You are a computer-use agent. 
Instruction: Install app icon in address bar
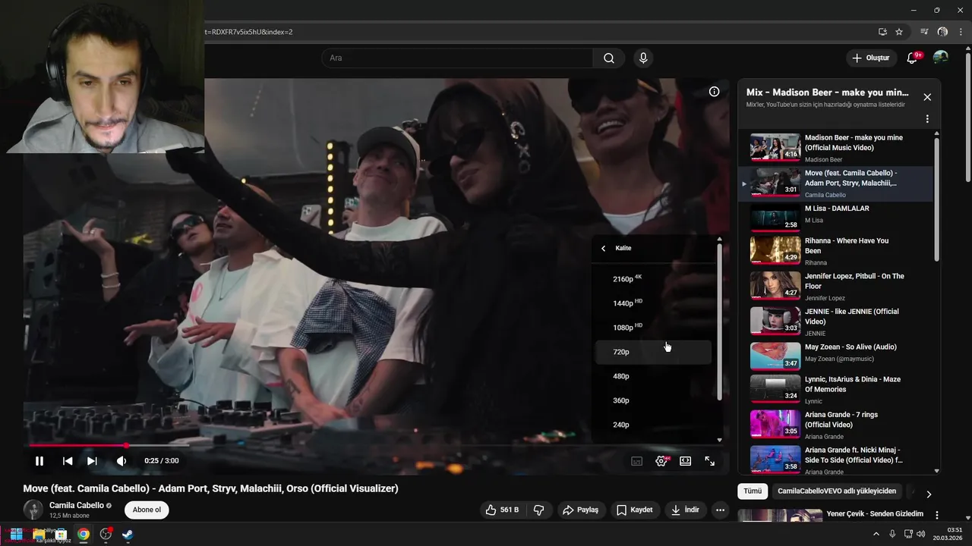click(x=882, y=32)
